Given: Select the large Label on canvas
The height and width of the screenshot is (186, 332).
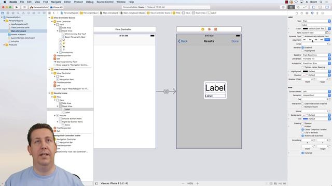Looking at the screenshot, I should 215,88.
